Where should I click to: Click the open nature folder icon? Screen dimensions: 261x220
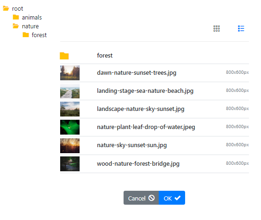[16, 26]
